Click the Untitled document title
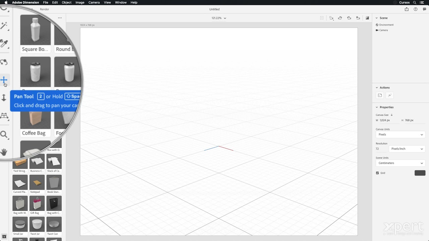The width and height of the screenshot is (429, 241). [214, 9]
